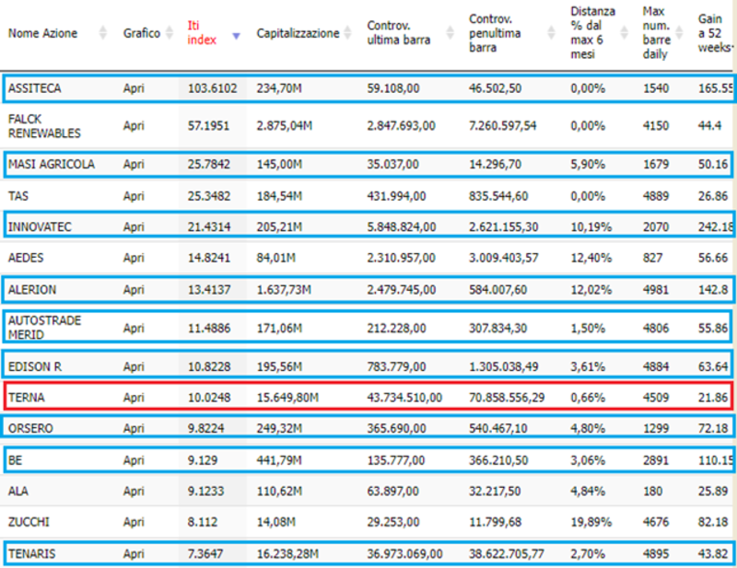Open the Apri link for FALCK RENEWABLES
The width and height of the screenshot is (737, 568).
pyautogui.click(x=134, y=126)
